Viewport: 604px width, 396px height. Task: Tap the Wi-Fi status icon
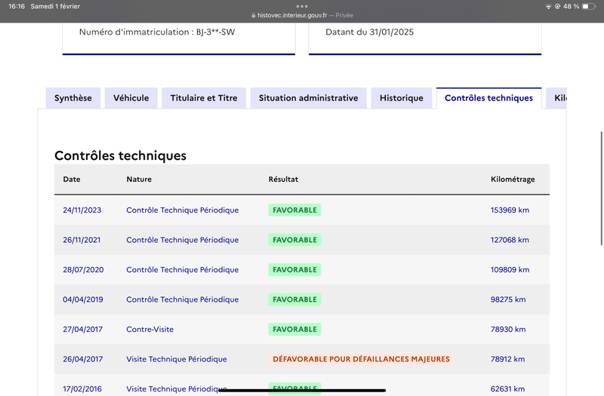tap(548, 7)
